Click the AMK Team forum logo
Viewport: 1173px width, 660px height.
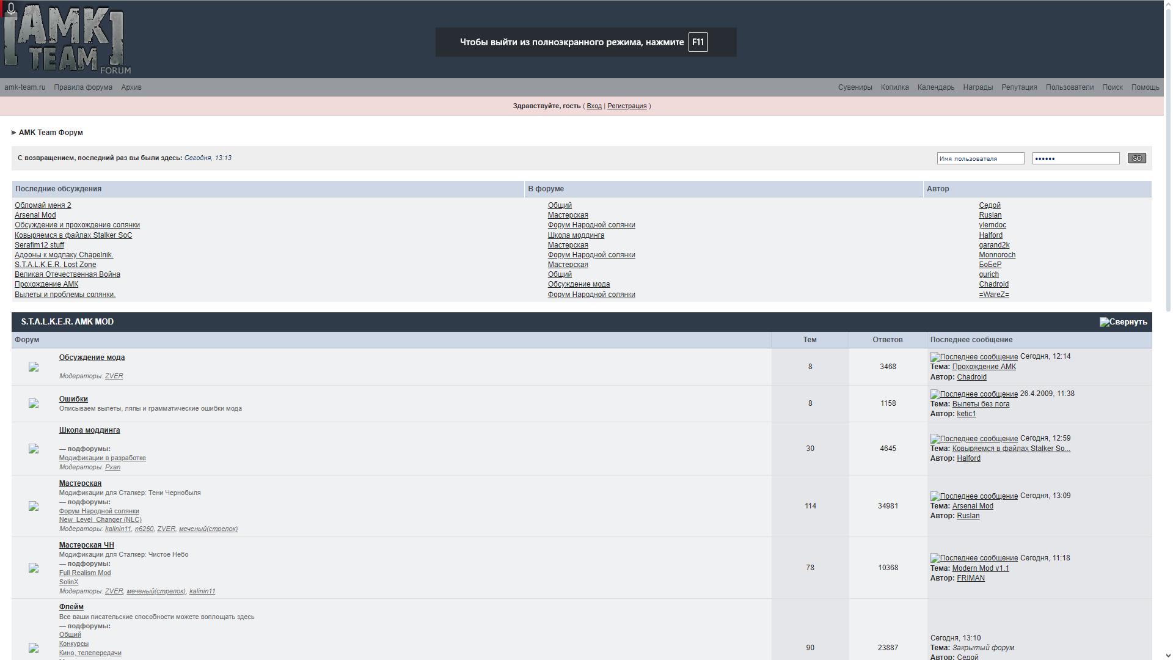coord(67,39)
